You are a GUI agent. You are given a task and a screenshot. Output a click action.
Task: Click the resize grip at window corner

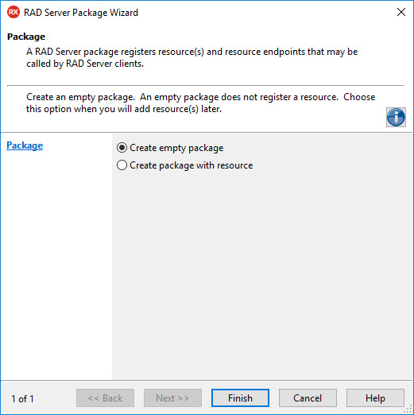(409, 410)
